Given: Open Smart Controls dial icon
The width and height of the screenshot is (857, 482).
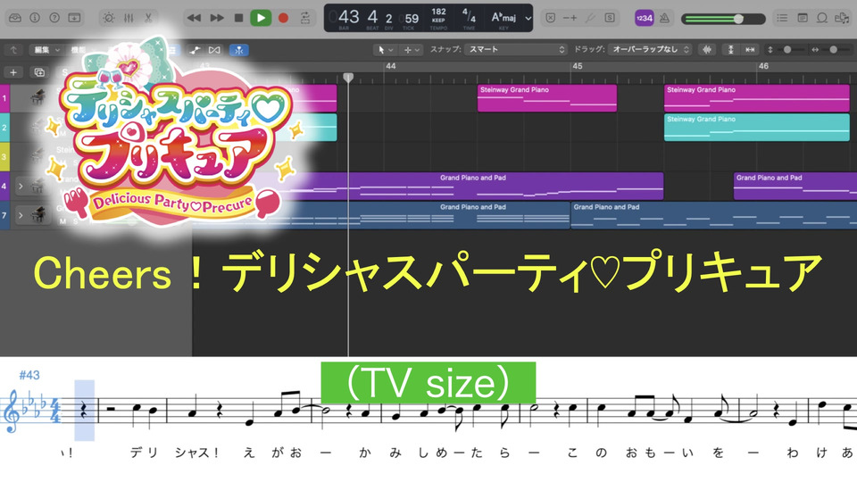Looking at the screenshot, I should point(109,18).
